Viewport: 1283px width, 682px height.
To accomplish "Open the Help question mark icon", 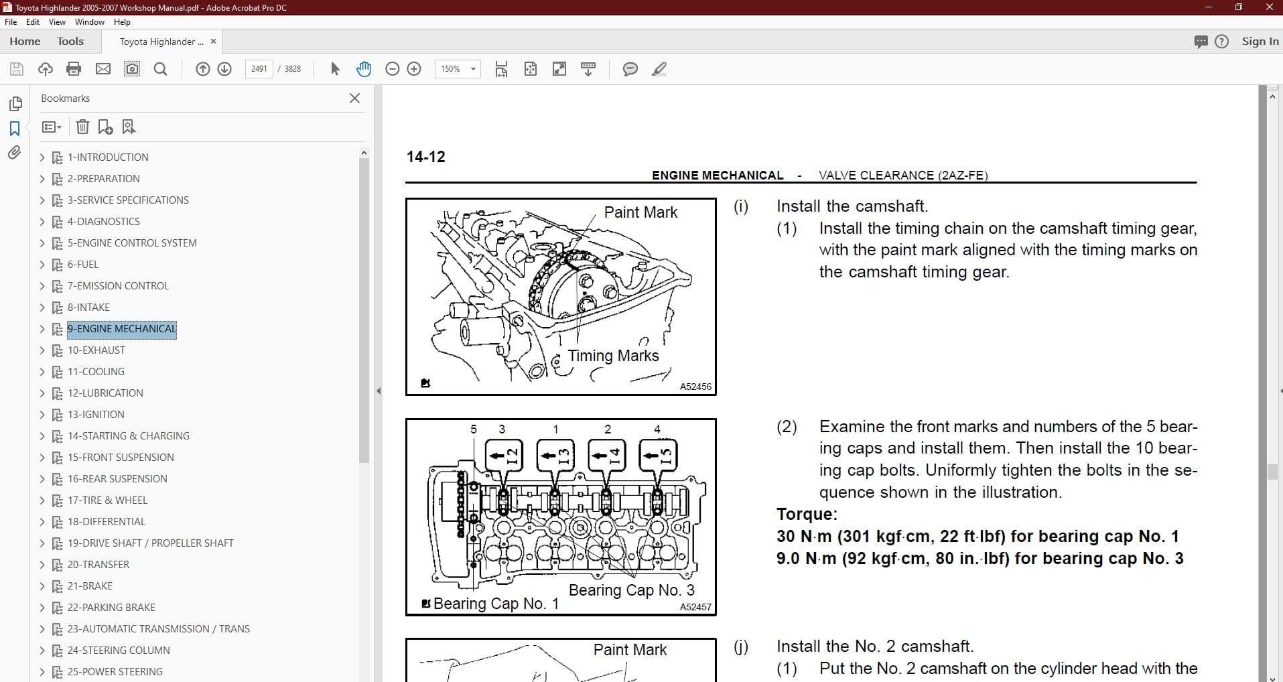I will point(1222,42).
